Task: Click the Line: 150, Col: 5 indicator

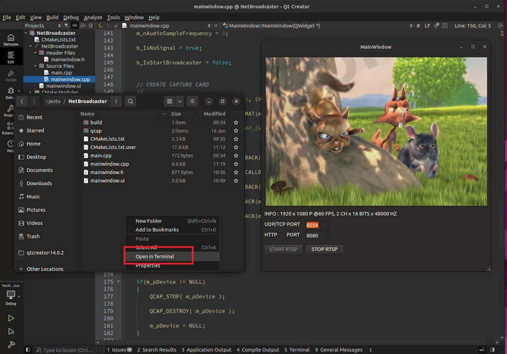Action: (x=472, y=26)
